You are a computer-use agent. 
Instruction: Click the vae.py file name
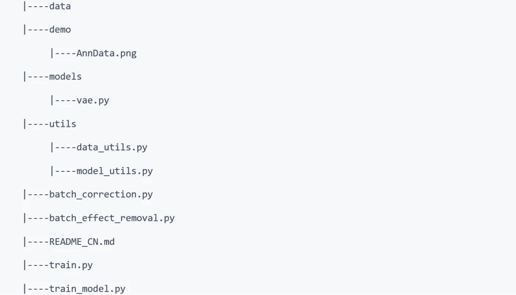93,100
